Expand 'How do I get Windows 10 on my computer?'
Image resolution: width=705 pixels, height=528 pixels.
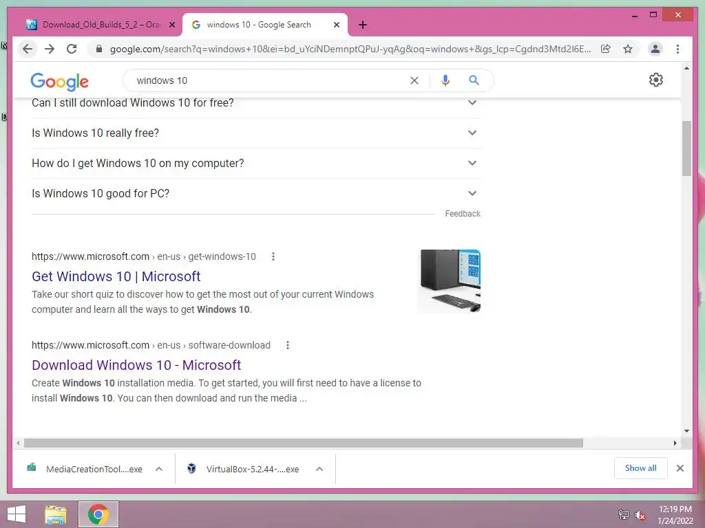point(255,163)
